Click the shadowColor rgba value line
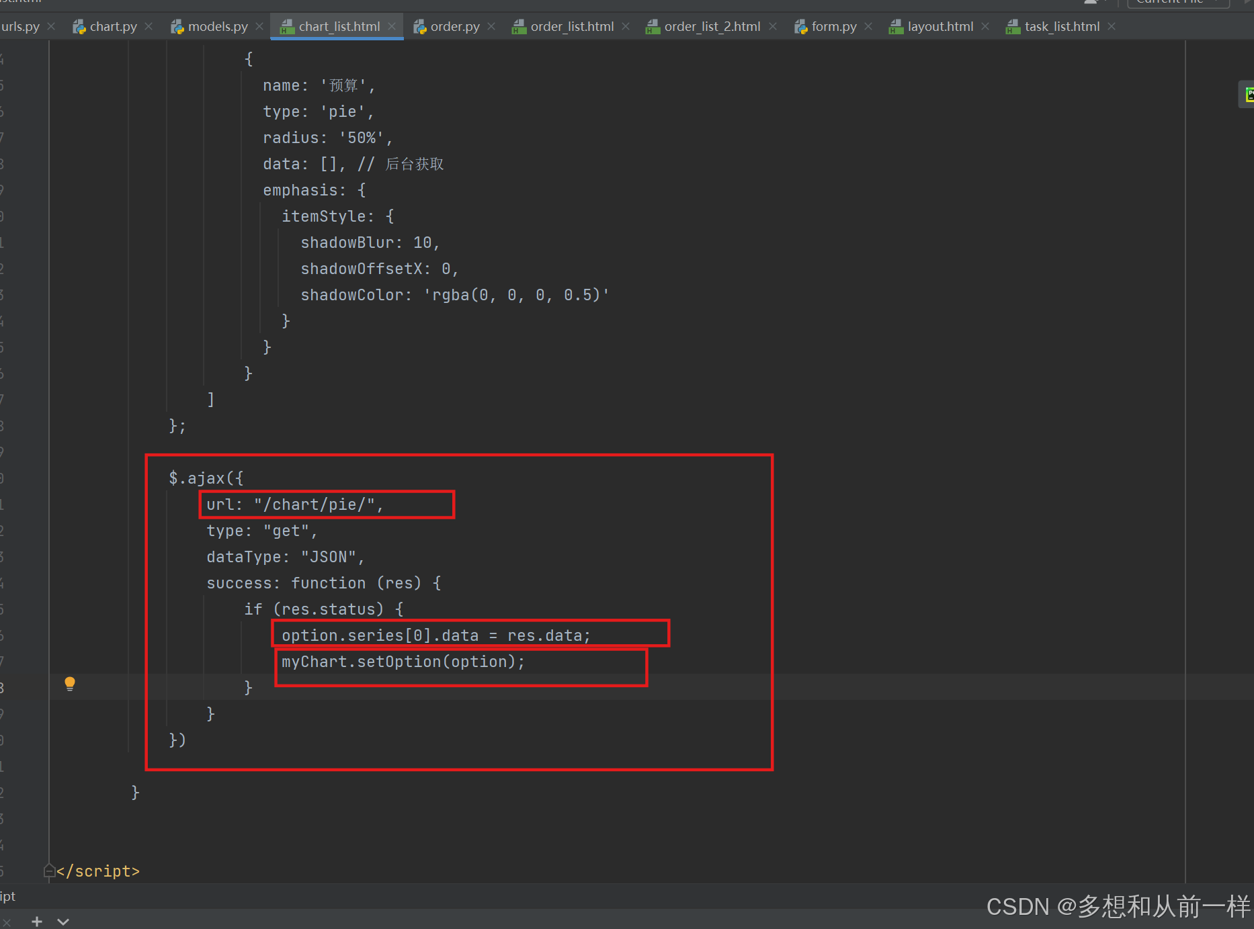Image resolution: width=1254 pixels, height=929 pixels. (455, 295)
